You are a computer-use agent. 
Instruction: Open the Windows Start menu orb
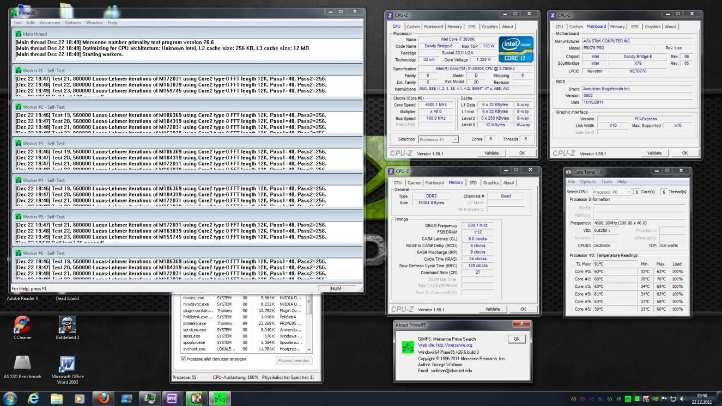coord(10,398)
